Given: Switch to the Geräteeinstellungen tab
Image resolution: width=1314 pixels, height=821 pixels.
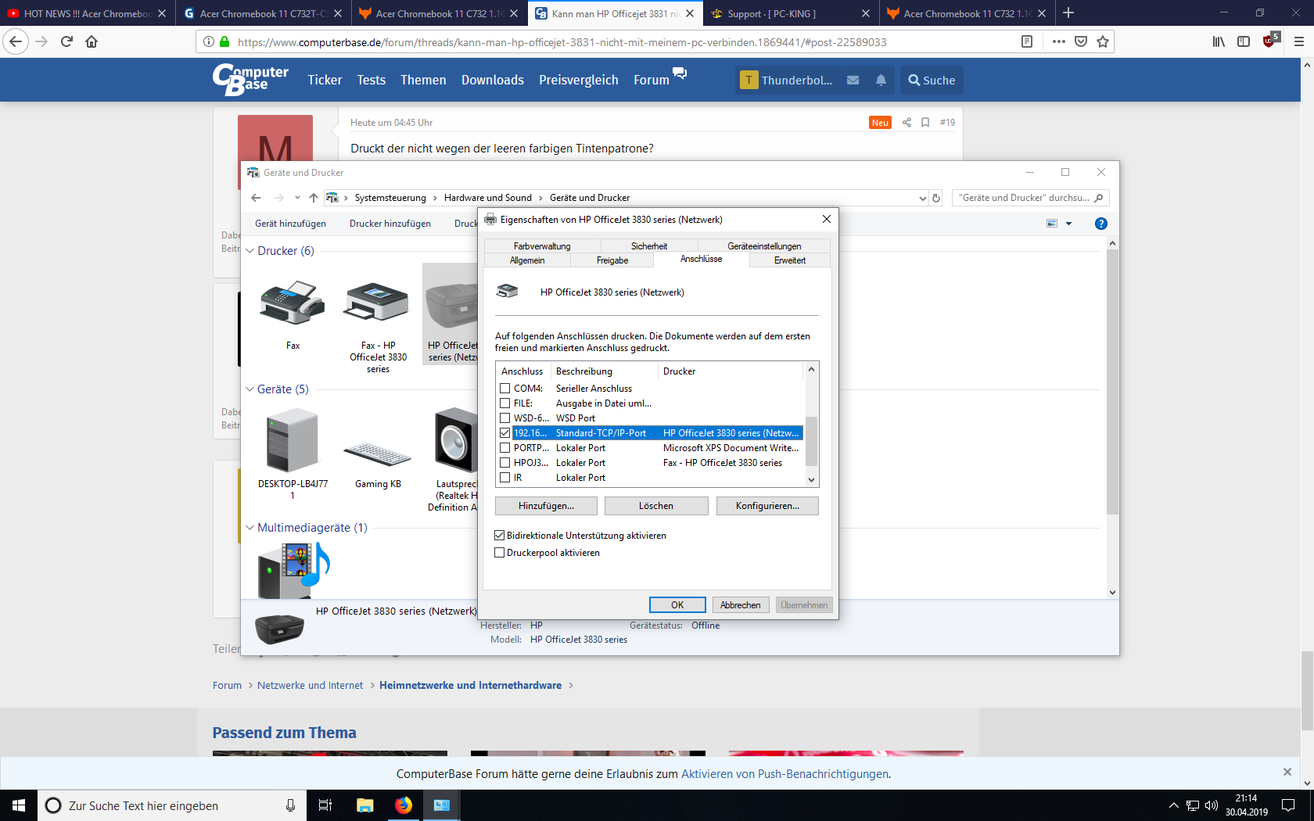Looking at the screenshot, I should [x=764, y=246].
